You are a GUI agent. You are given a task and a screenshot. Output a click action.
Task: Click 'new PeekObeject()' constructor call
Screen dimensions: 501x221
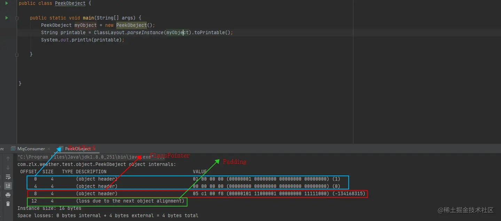pos(130,25)
